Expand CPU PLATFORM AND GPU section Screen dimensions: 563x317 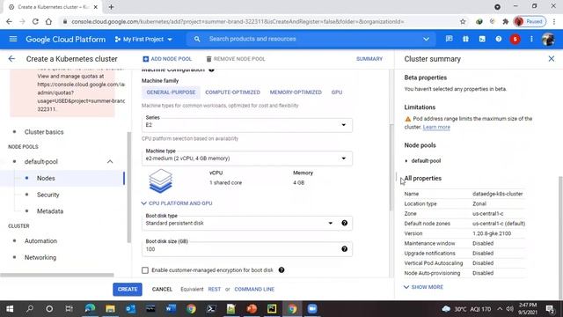177,203
